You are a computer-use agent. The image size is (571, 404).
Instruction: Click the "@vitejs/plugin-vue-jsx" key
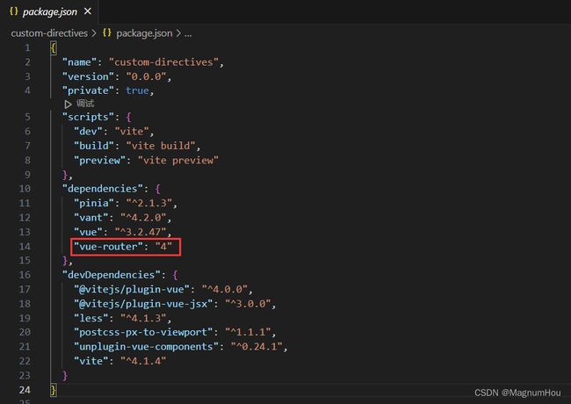143,304
